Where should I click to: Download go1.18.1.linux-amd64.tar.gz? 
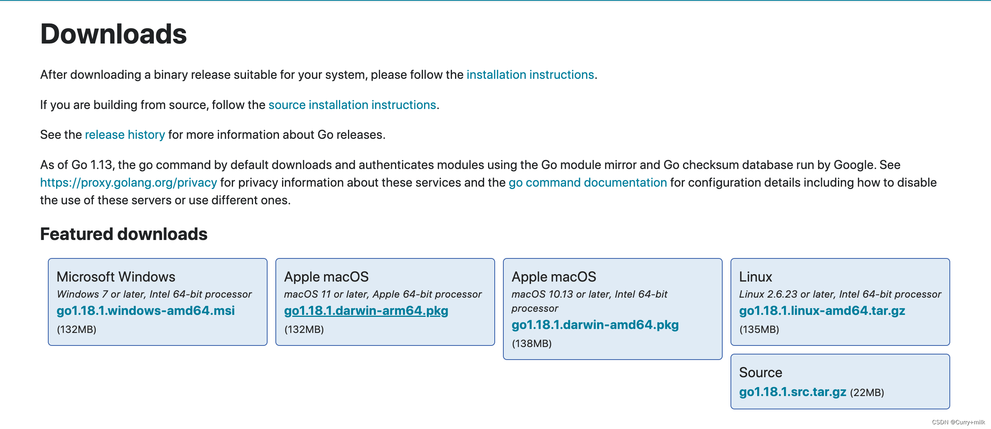tap(822, 311)
